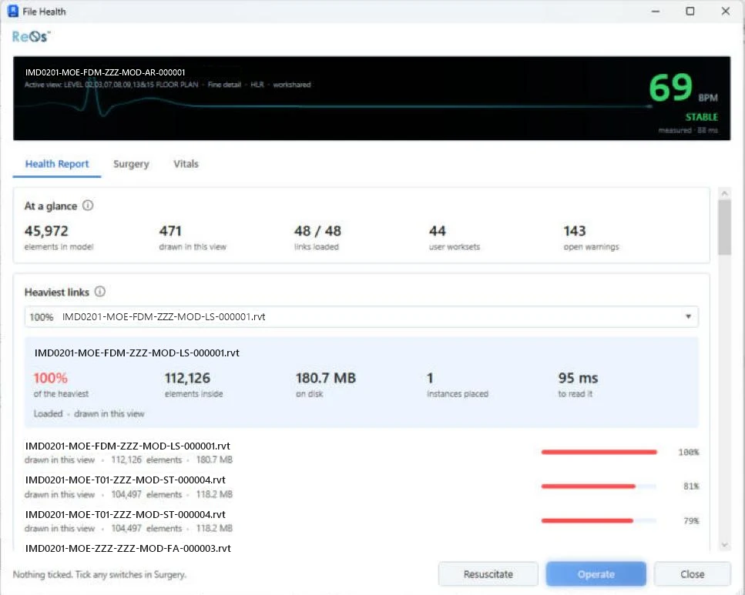Screen dimensions: 745x595
Task: Click the scrollbar down arrow
Action: point(724,545)
